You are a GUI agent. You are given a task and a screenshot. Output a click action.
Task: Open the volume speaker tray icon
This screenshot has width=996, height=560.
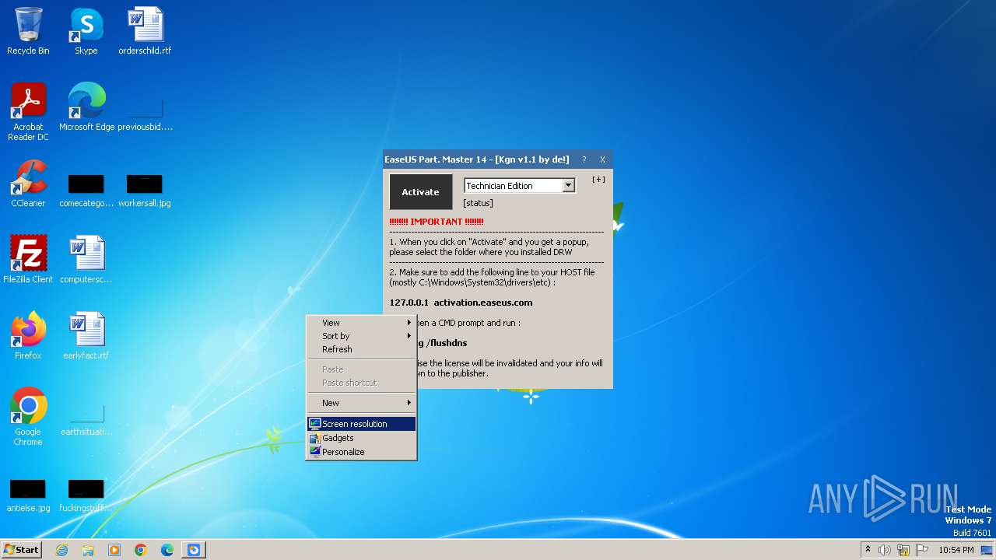[x=885, y=550]
